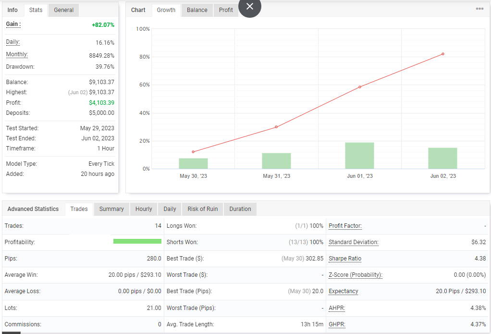Select the Growth chart tab
The height and width of the screenshot is (334, 491).
(x=166, y=10)
